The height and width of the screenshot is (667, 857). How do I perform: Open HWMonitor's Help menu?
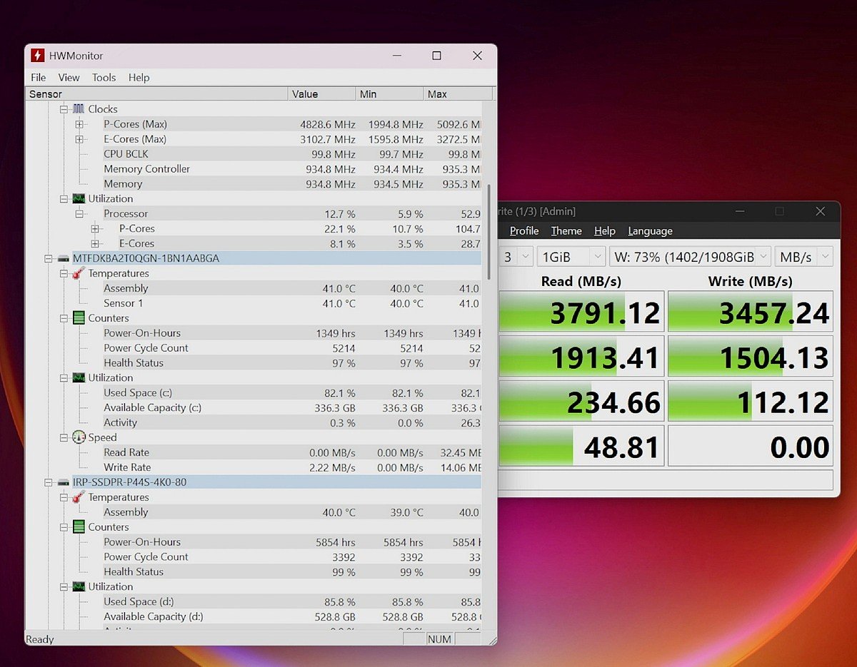(x=139, y=77)
